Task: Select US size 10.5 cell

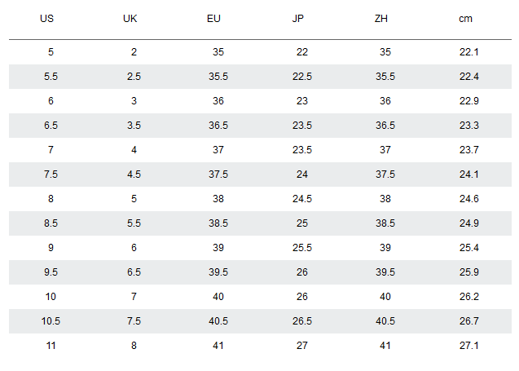Action: tap(51, 321)
